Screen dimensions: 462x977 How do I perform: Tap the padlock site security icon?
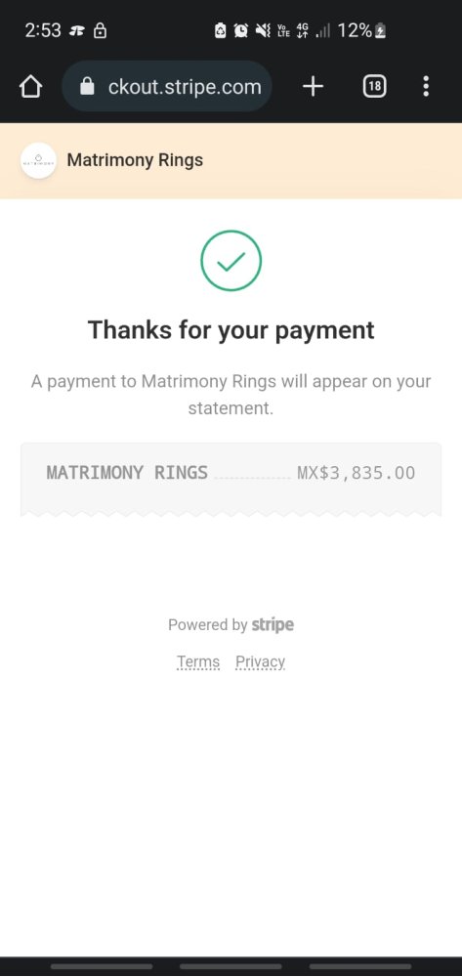(88, 86)
